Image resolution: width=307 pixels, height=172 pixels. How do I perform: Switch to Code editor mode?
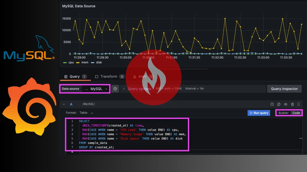click(x=296, y=113)
